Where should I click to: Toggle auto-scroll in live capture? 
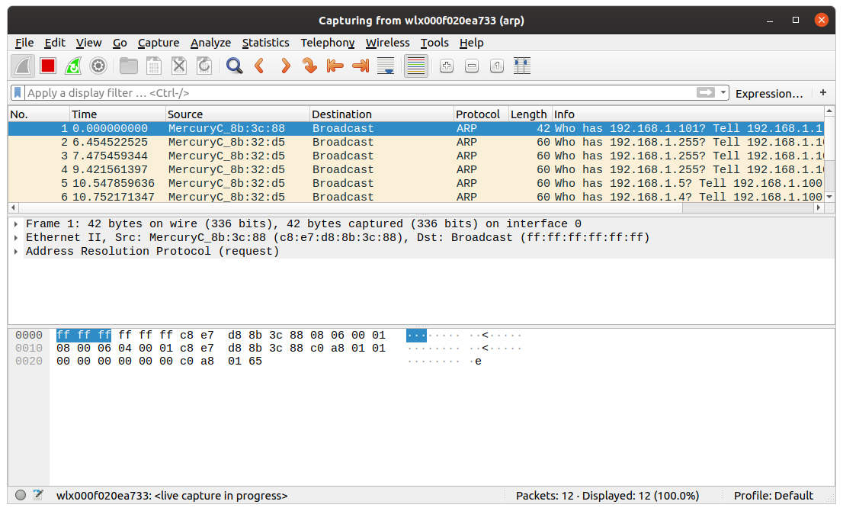pyautogui.click(x=385, y=66)
